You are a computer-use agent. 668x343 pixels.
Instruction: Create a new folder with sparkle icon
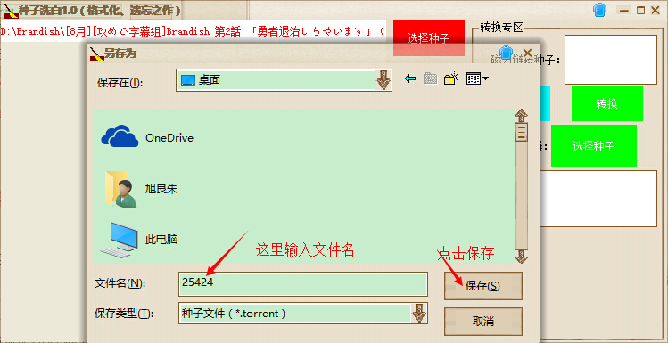click(x=450, y=78)
